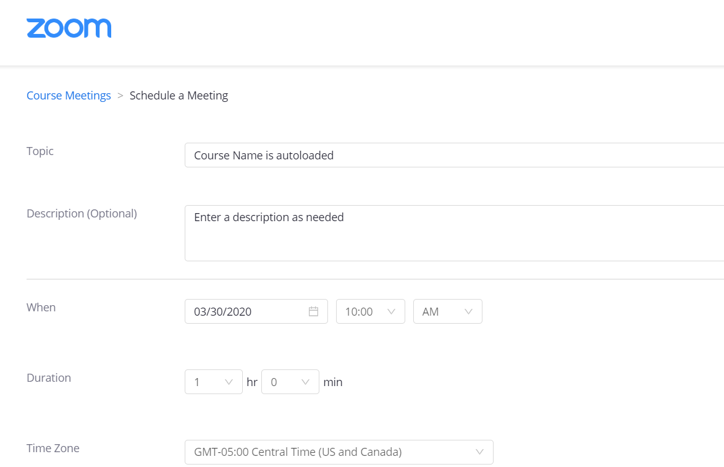724x467 pixels.
Task: Open the calendar date picker icon
Action: [314, 311]
